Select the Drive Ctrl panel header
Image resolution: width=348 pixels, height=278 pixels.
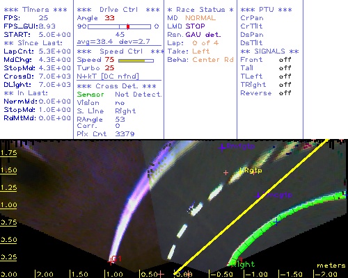[118, 10]
